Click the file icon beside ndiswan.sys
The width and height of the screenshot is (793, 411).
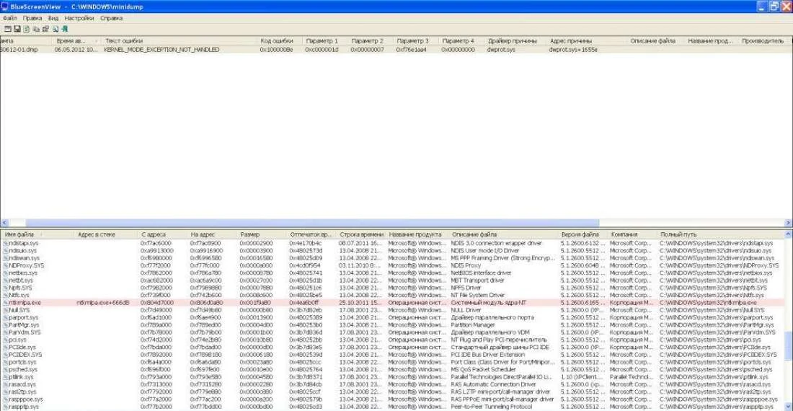click(x=6, y=258)
